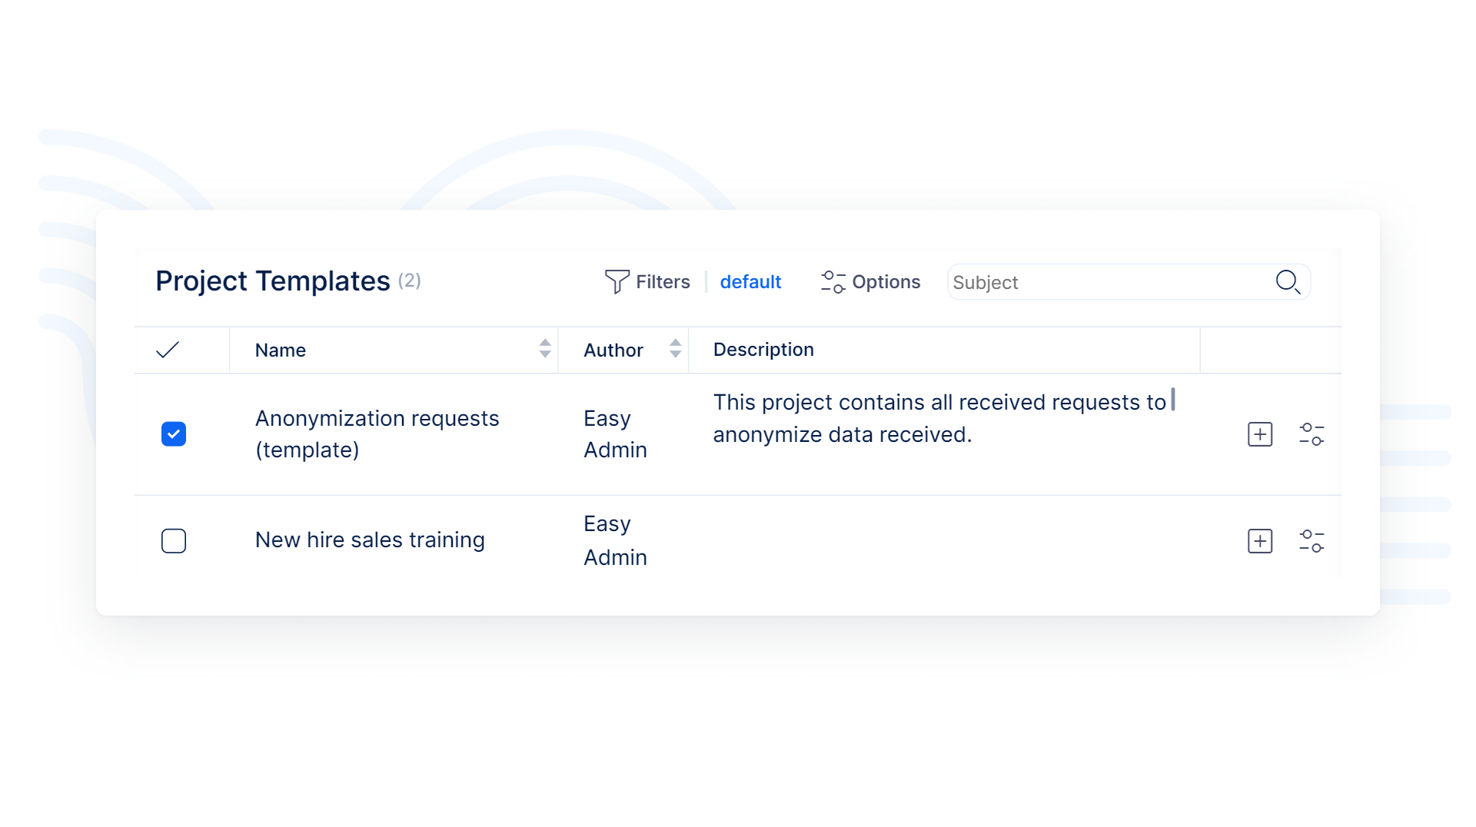Select the default filter preset

click(x=751, y=282)
